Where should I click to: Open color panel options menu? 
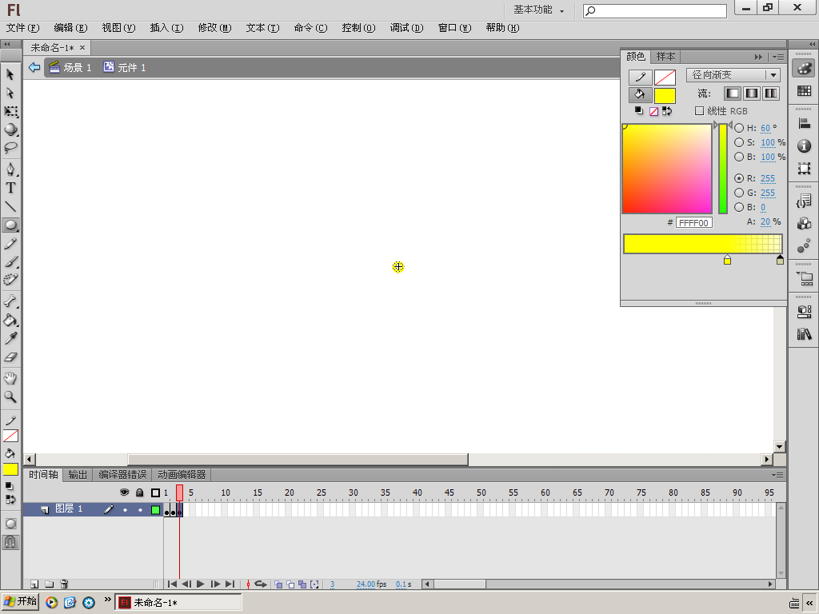coord(779,57)
